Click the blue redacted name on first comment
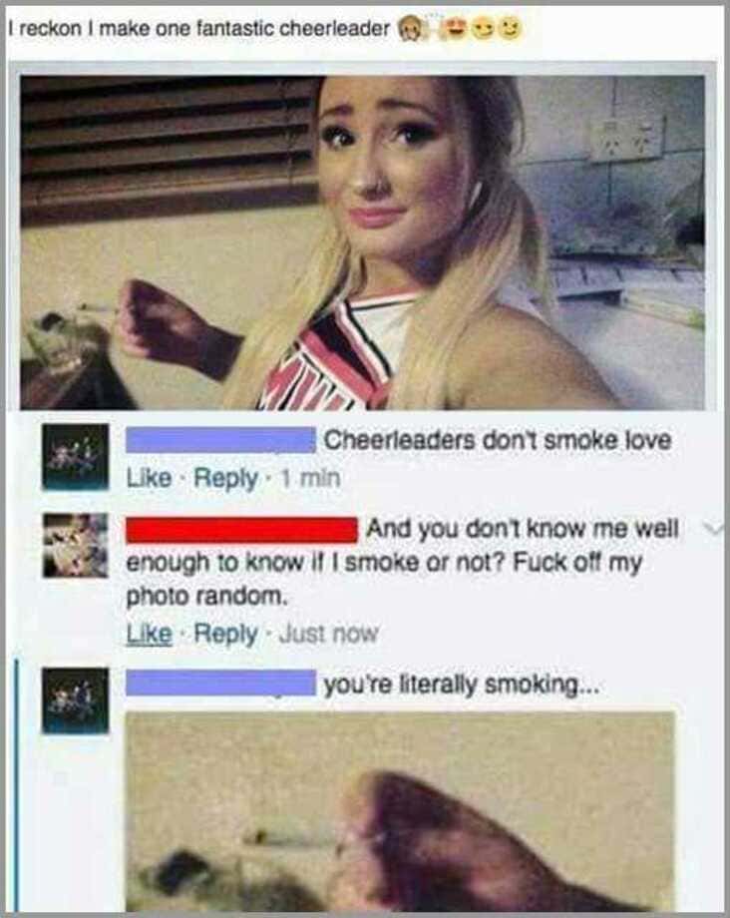 [221, 440]
